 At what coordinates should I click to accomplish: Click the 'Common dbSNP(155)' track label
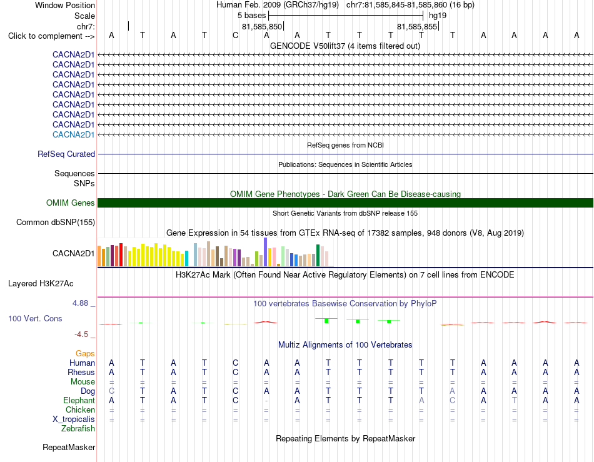55,223
